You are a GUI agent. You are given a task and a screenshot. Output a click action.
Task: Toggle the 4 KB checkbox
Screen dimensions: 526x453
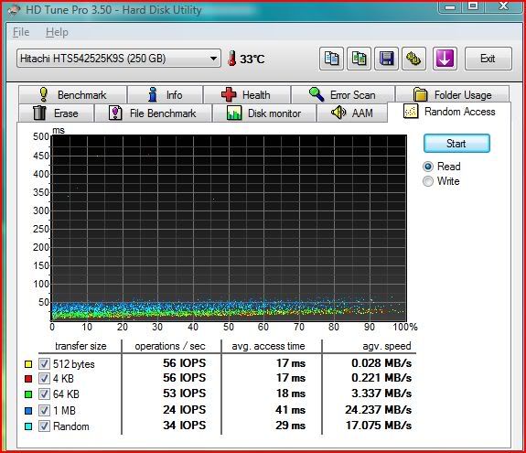(44, 378)
